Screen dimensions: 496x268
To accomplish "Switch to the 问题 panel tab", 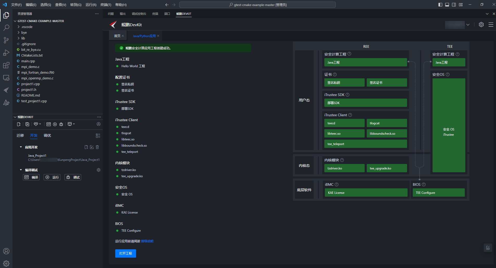I will 111,14.
